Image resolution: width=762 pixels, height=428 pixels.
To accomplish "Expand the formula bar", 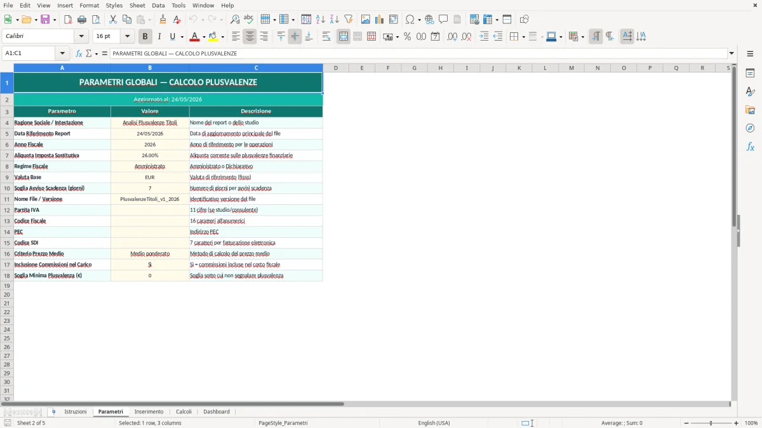I will pos(732,53).
